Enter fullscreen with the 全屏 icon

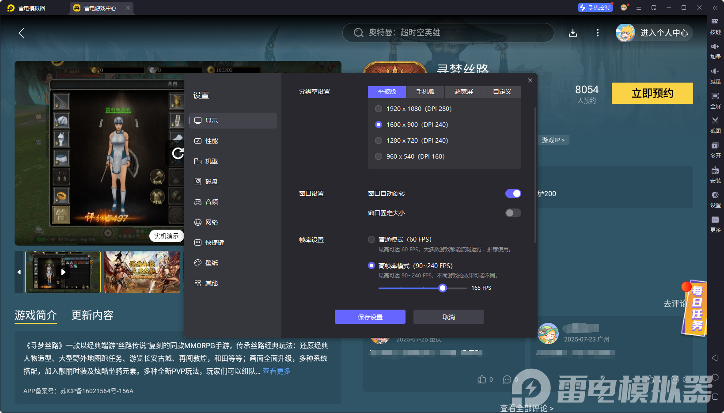(715, 96)
